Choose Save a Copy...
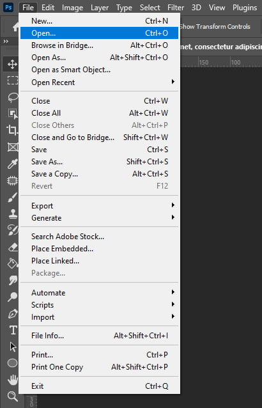262x408 pixels. pyautogui.click(x=99, y=173)
